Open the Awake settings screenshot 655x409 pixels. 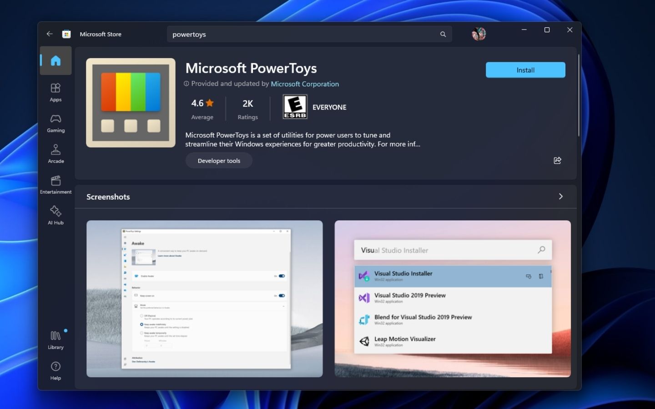click(x=205, y=299)
